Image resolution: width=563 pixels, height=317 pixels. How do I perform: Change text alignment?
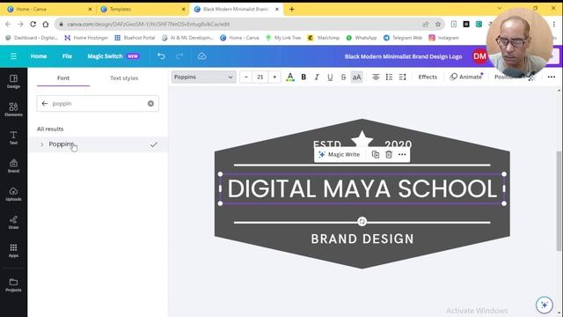pos(376,77)
